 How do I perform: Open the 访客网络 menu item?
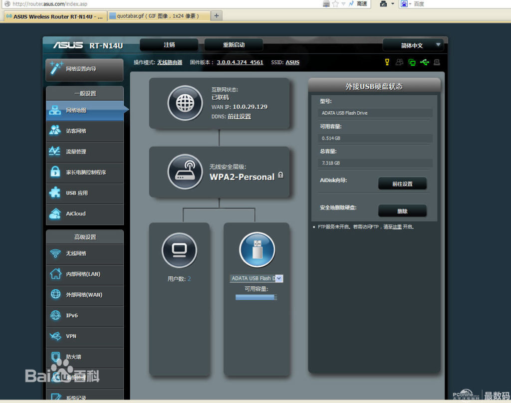point(85,131)
